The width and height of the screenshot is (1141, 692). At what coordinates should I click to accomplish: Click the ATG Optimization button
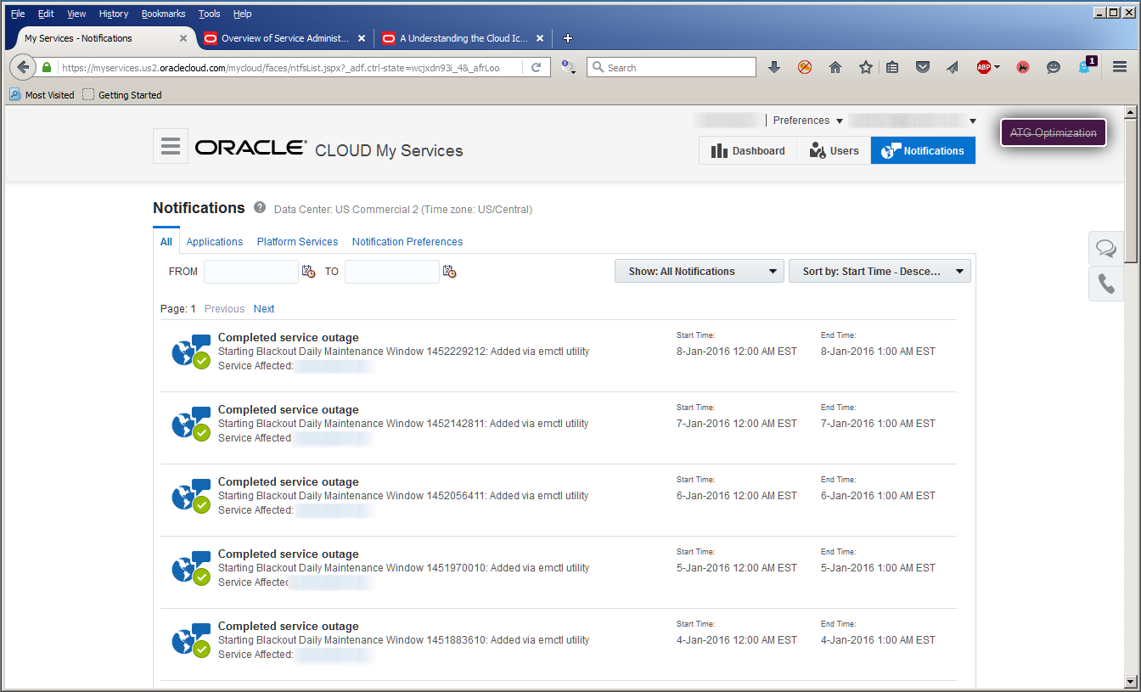[x=1054, y=132]
